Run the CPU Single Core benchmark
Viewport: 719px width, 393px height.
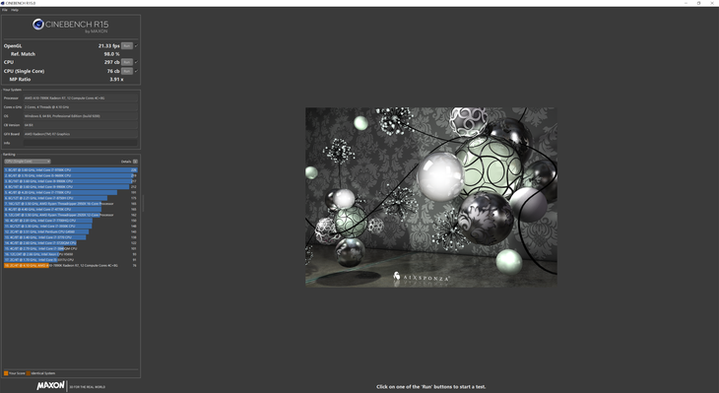click(127, 71)
